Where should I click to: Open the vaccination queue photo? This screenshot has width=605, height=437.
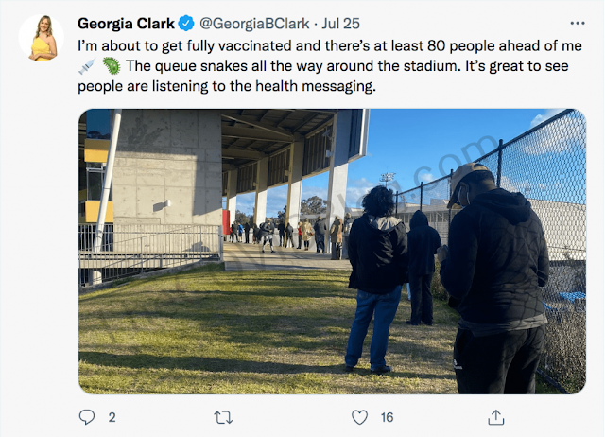click(x=332, y=252)
